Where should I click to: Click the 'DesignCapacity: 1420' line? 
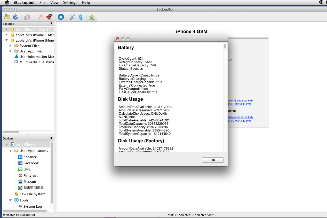coord(135,62)
